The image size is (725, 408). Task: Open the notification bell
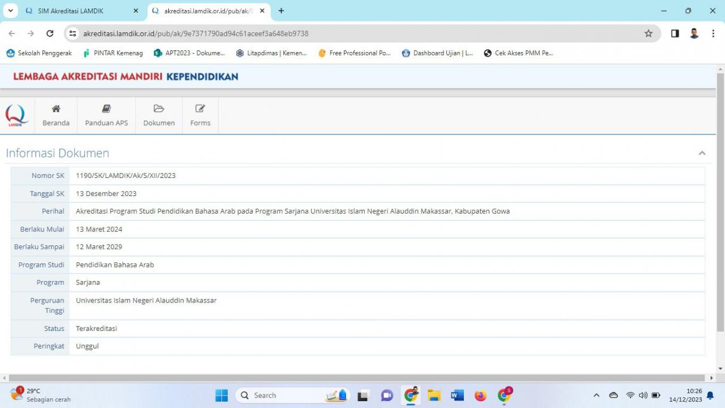(710, 396)
